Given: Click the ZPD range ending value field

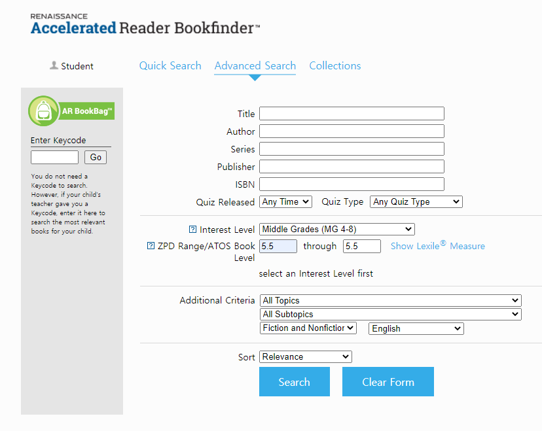Looking at the screenshot, I should 362,246.
